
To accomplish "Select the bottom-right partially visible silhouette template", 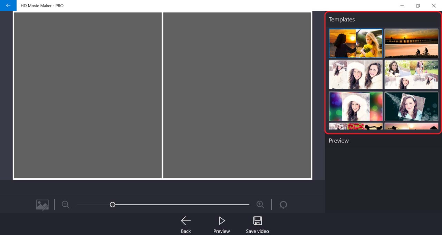I will pyautogui.click(x=411, y=126).
